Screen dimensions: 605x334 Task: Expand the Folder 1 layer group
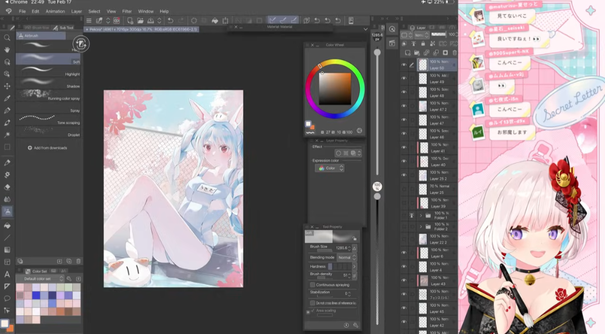click(421, 215)
